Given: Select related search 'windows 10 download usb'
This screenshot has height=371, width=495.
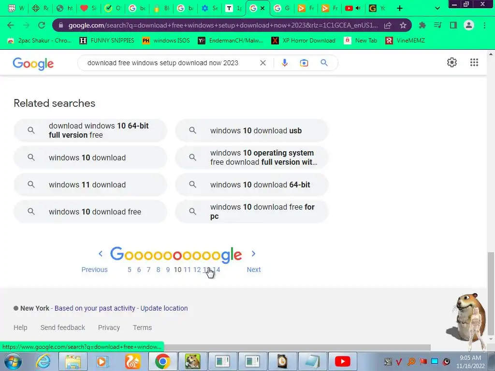Looking at the screenshot, I should (x=251, y=130).
